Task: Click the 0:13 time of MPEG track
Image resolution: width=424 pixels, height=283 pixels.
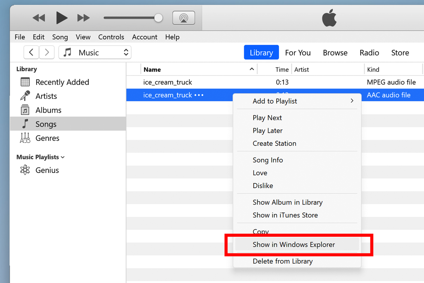Action: pos(282,82)
